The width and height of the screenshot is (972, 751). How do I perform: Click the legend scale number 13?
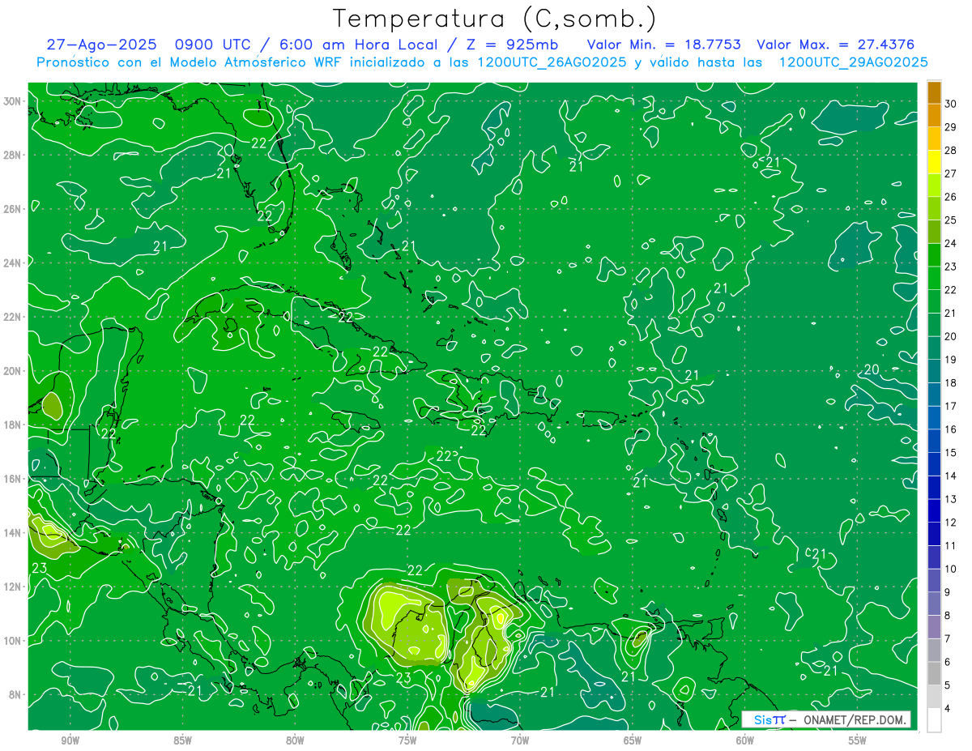click(951, 500)
